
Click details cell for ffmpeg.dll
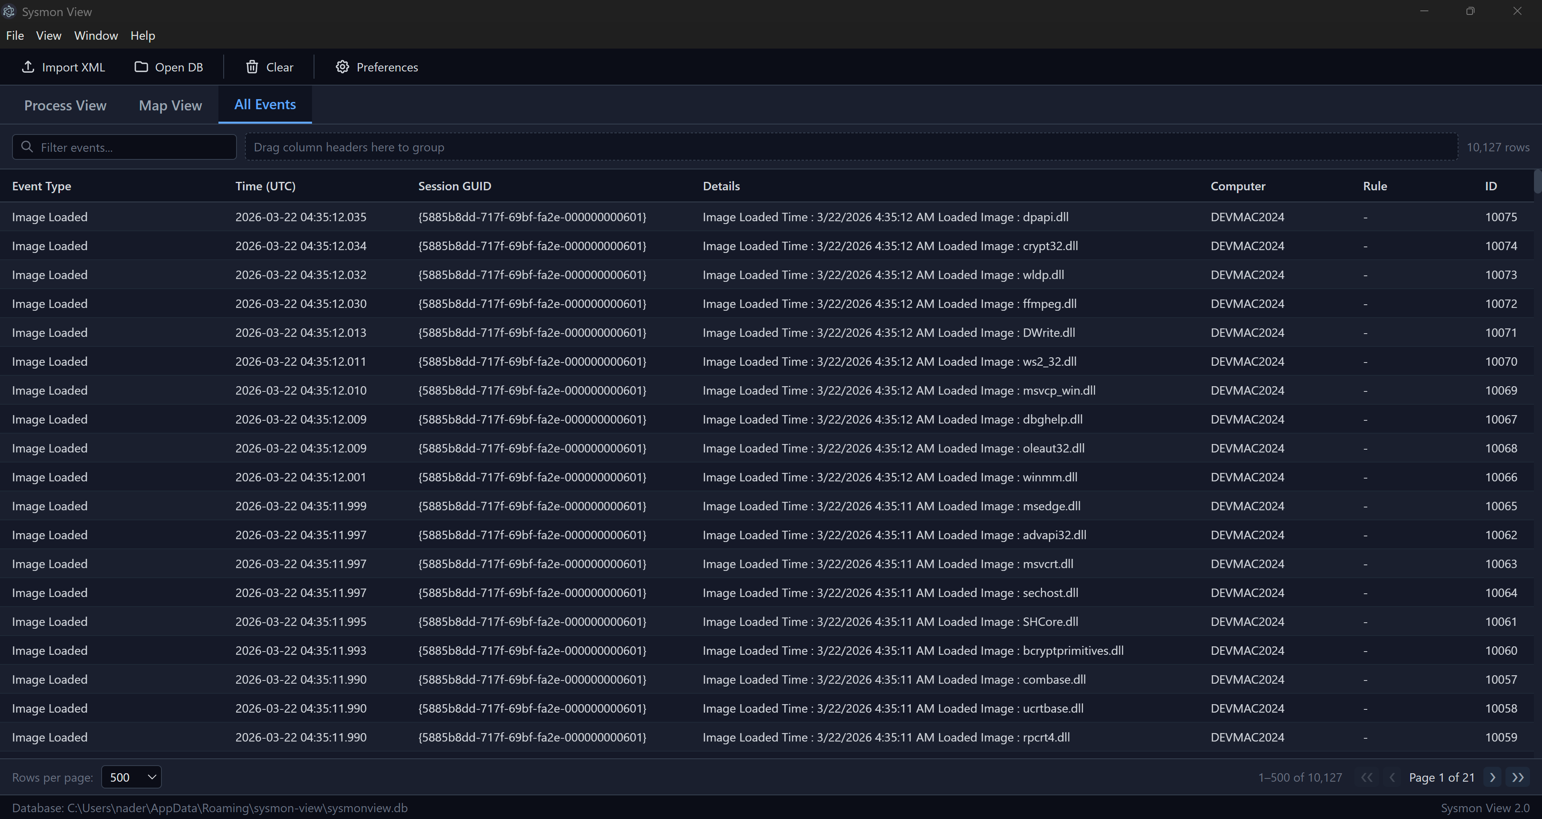tap(889, 304)
